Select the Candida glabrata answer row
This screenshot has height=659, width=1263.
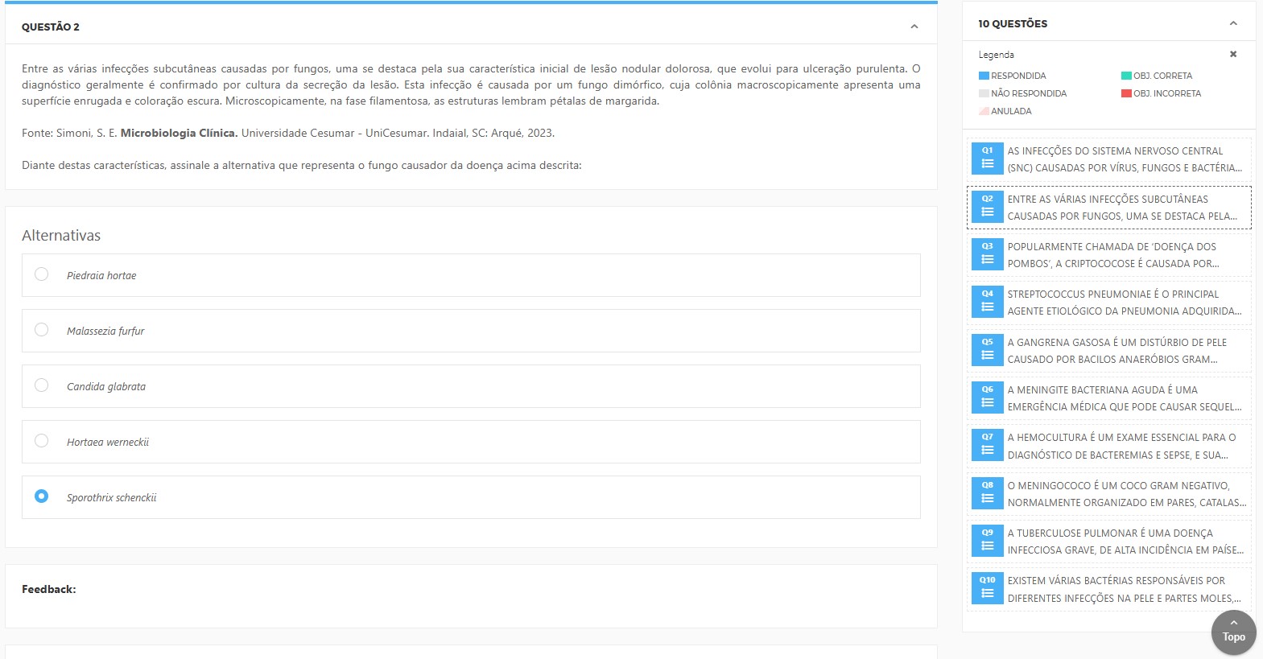[471, 386]
